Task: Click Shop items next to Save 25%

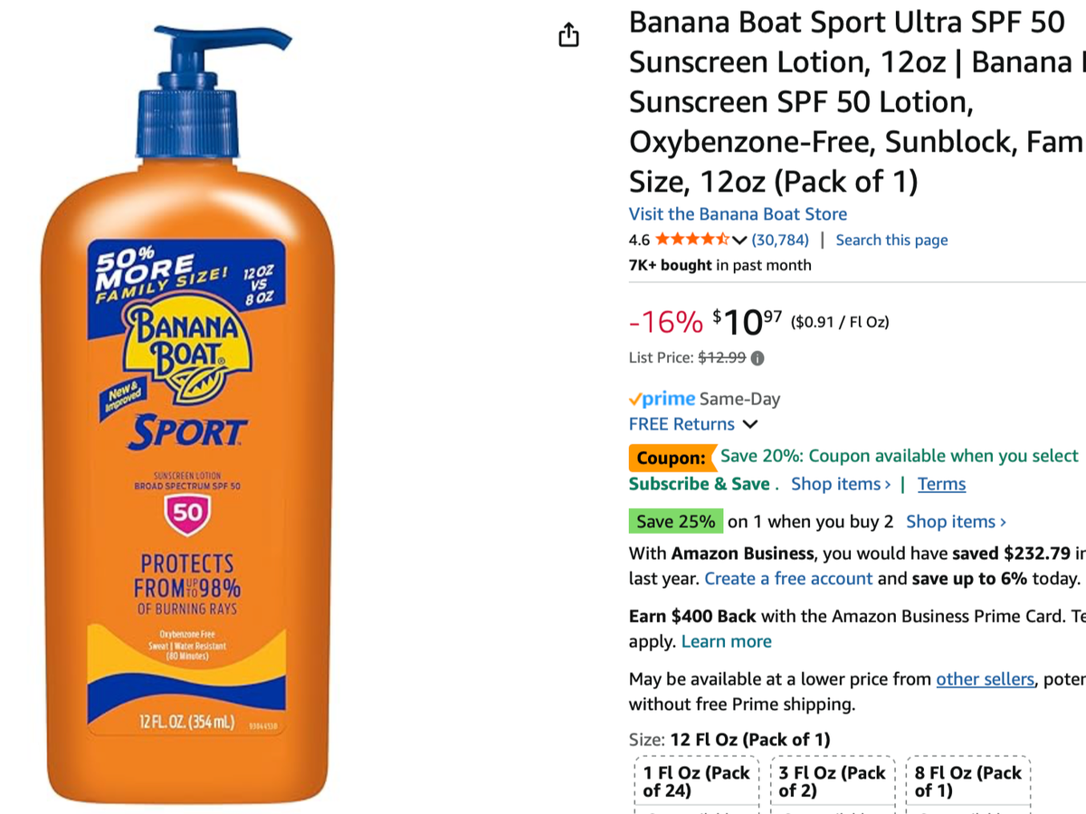Action: 956,522
